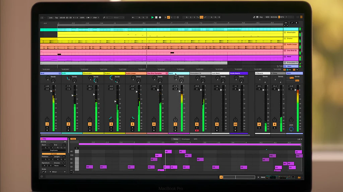Click the Tap tempo button
This screenshot has width=343, height=192.
click(x=57, y=17)
